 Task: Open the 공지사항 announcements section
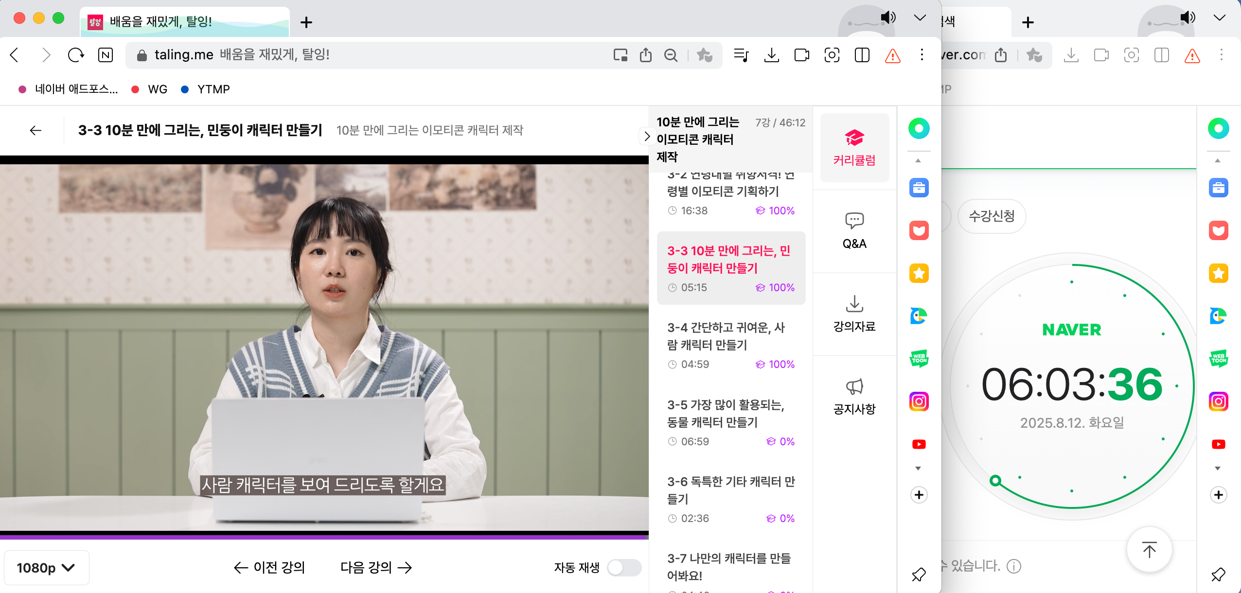point(854,396)
